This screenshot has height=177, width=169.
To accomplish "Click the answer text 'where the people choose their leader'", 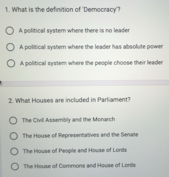I will pos(91,63).
